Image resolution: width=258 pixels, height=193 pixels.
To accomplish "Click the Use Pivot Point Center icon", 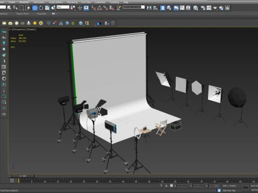I will tap(73, 8).
